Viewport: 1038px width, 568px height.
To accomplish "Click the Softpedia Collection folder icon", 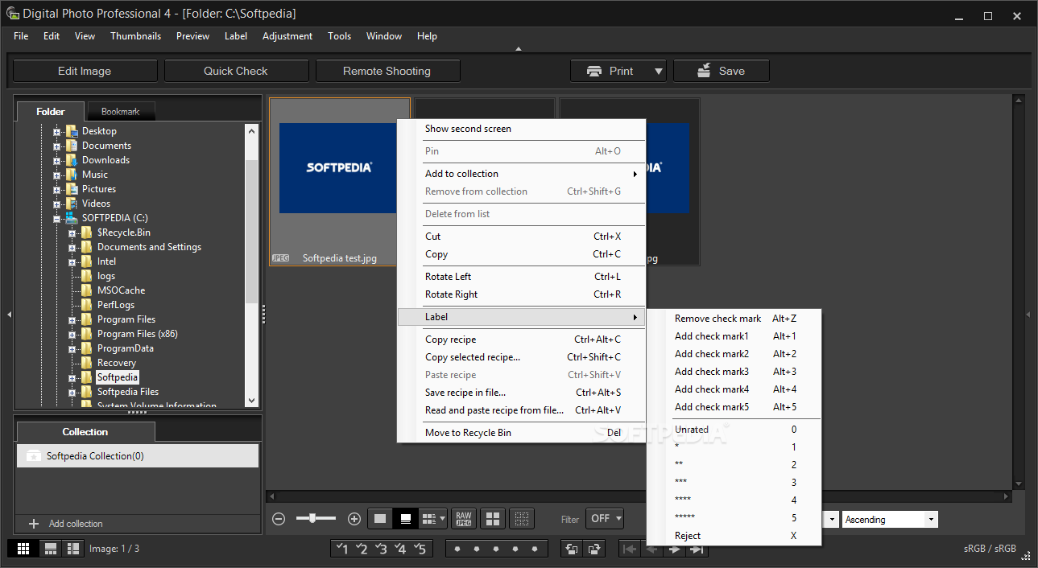I will (x=33, y=455).
